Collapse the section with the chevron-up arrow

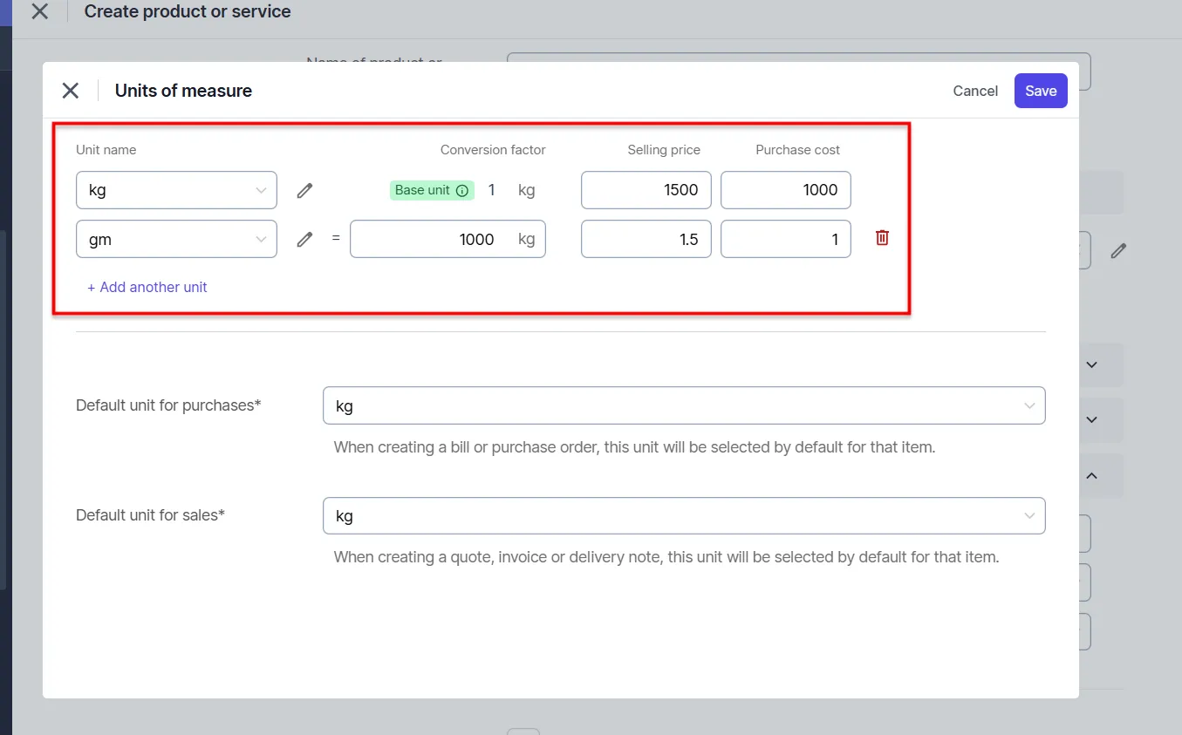pos(1091,476)
